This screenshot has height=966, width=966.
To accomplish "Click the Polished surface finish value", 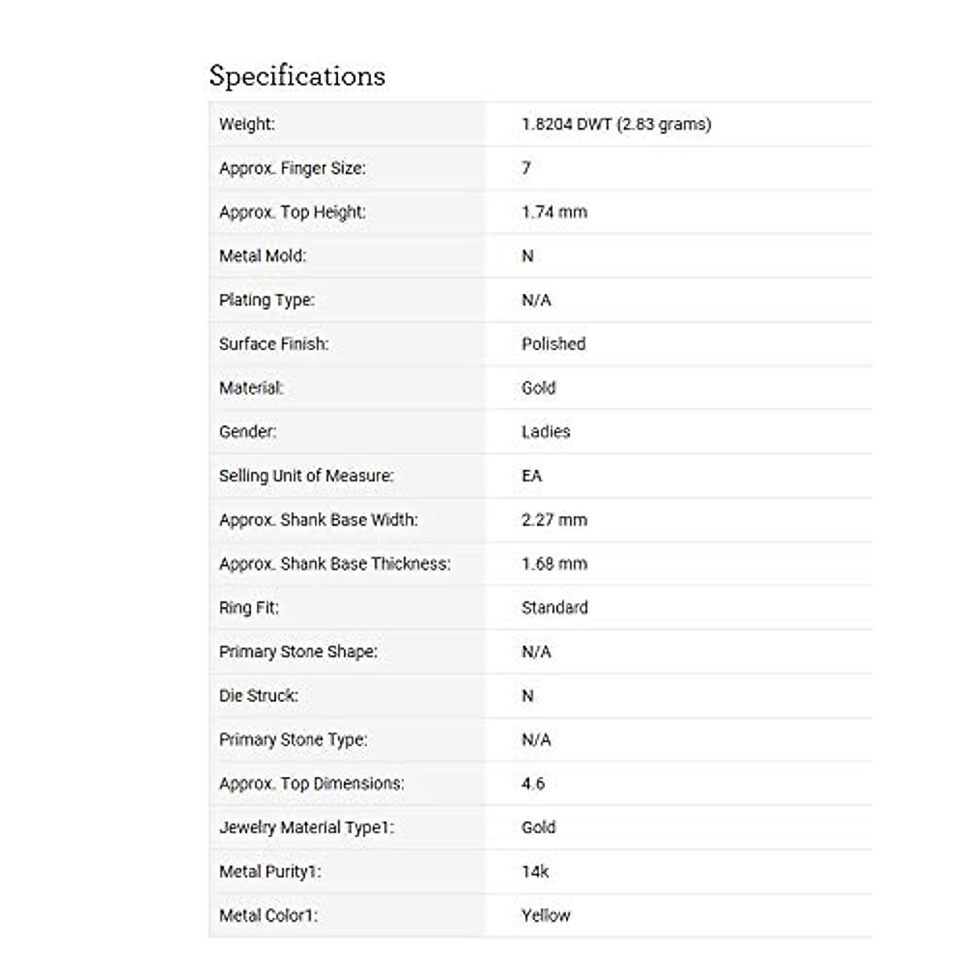I will pos(553,344).
